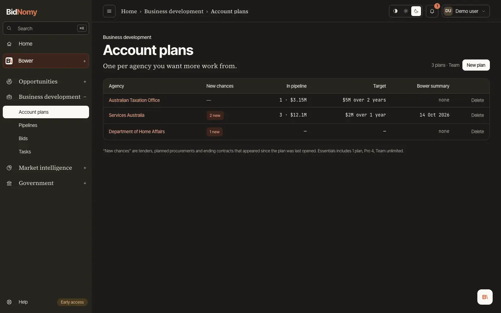This screenshot has height=313, width=501.
Task: Open the Demo user dropdown
Action: point(466,11)
